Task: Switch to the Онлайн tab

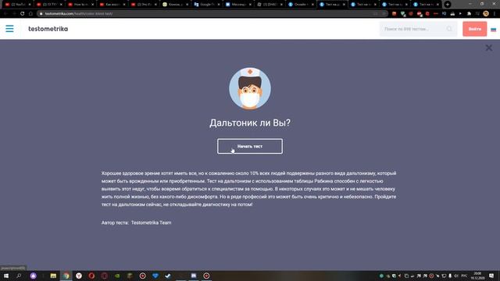Action: click(x=301, y=5)
